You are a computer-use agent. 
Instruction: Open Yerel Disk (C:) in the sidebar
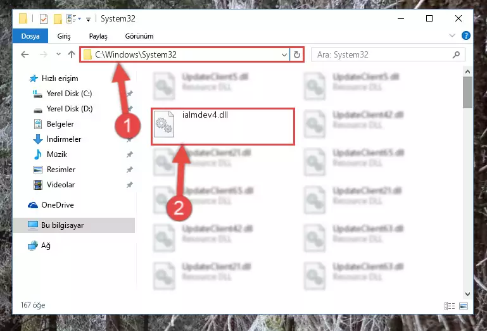[62, 94]
